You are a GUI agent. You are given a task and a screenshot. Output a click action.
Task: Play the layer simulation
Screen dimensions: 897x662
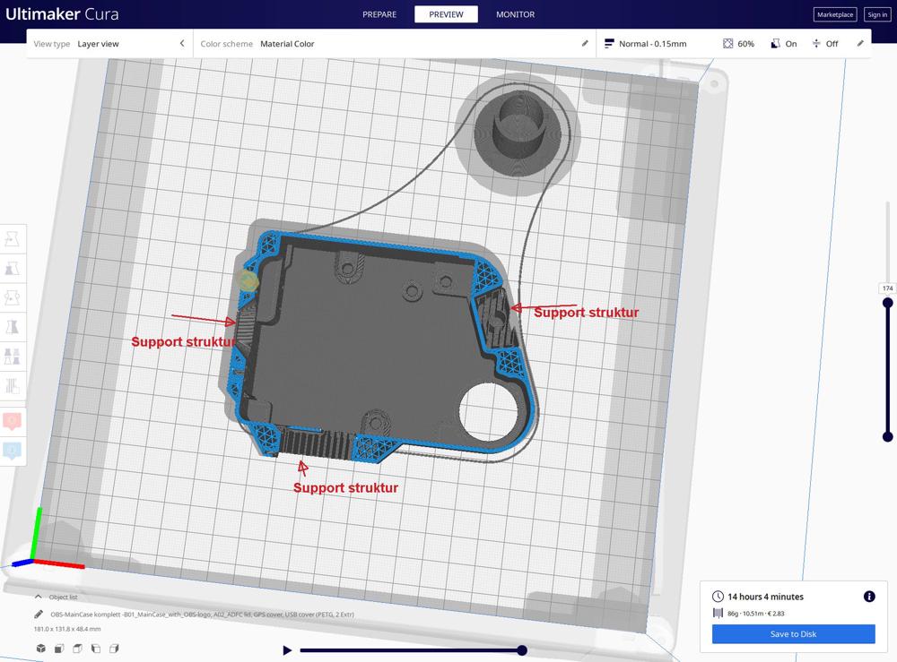coord(287,650)
